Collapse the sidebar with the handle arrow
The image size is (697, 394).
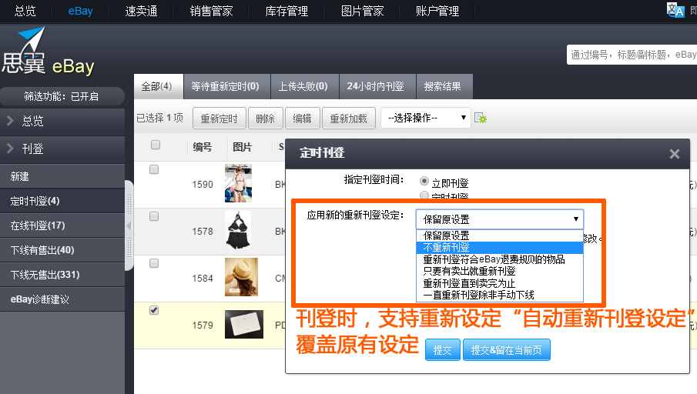pyautogui.click(x=129, y=225)
